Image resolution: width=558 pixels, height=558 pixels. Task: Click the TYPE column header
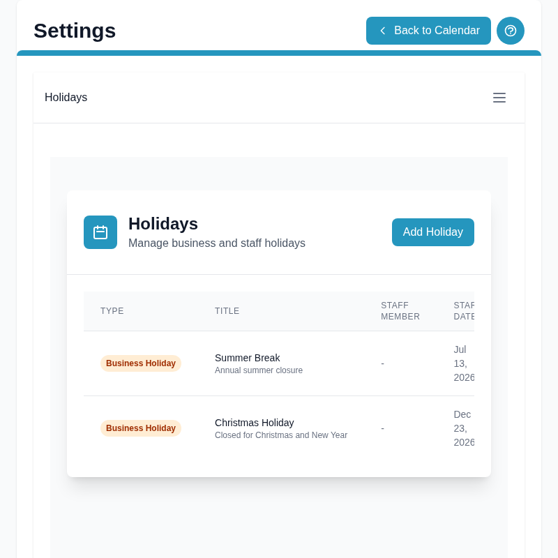112,311
